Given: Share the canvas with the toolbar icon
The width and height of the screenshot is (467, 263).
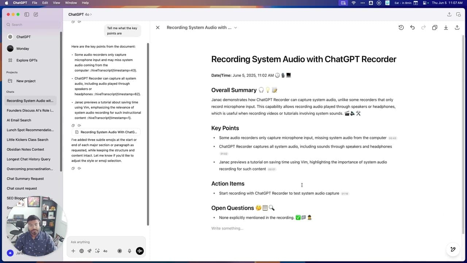Looking at the screenshot, I should tap(457, 27).
